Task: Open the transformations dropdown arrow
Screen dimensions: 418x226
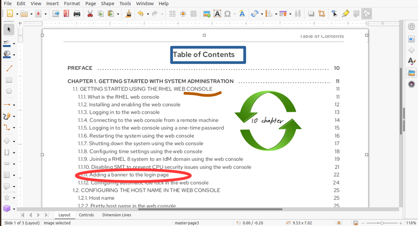Action: [262, 14]
